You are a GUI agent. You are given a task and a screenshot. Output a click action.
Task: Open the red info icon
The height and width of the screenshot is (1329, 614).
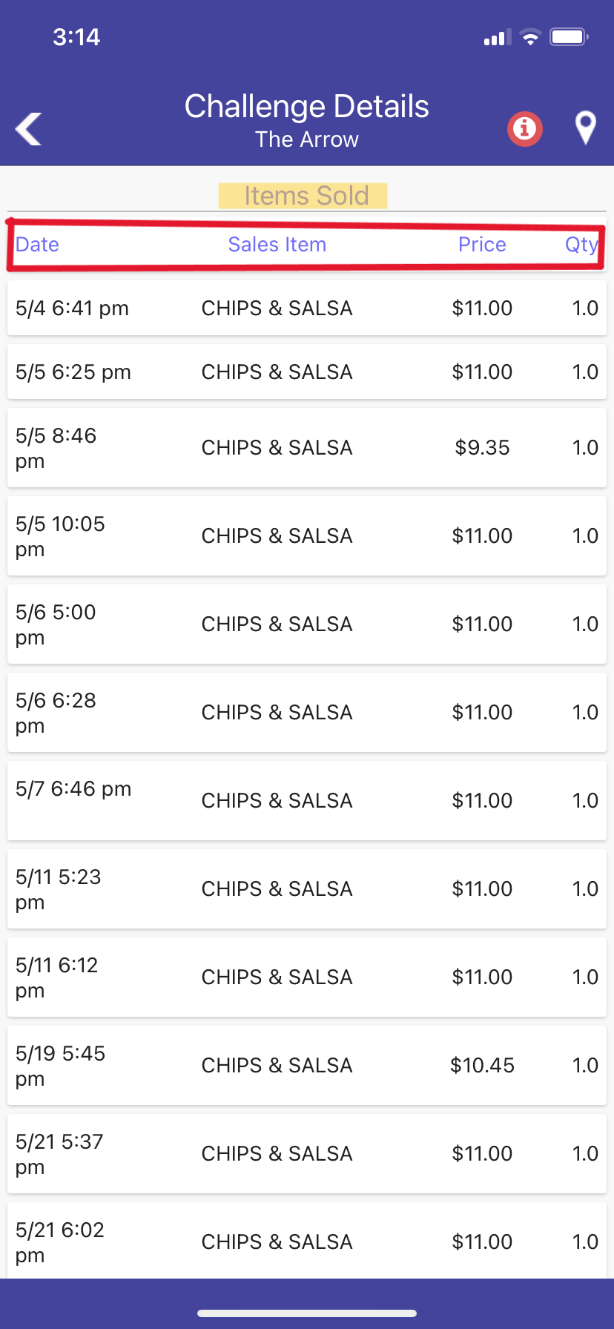click(524, 129)
